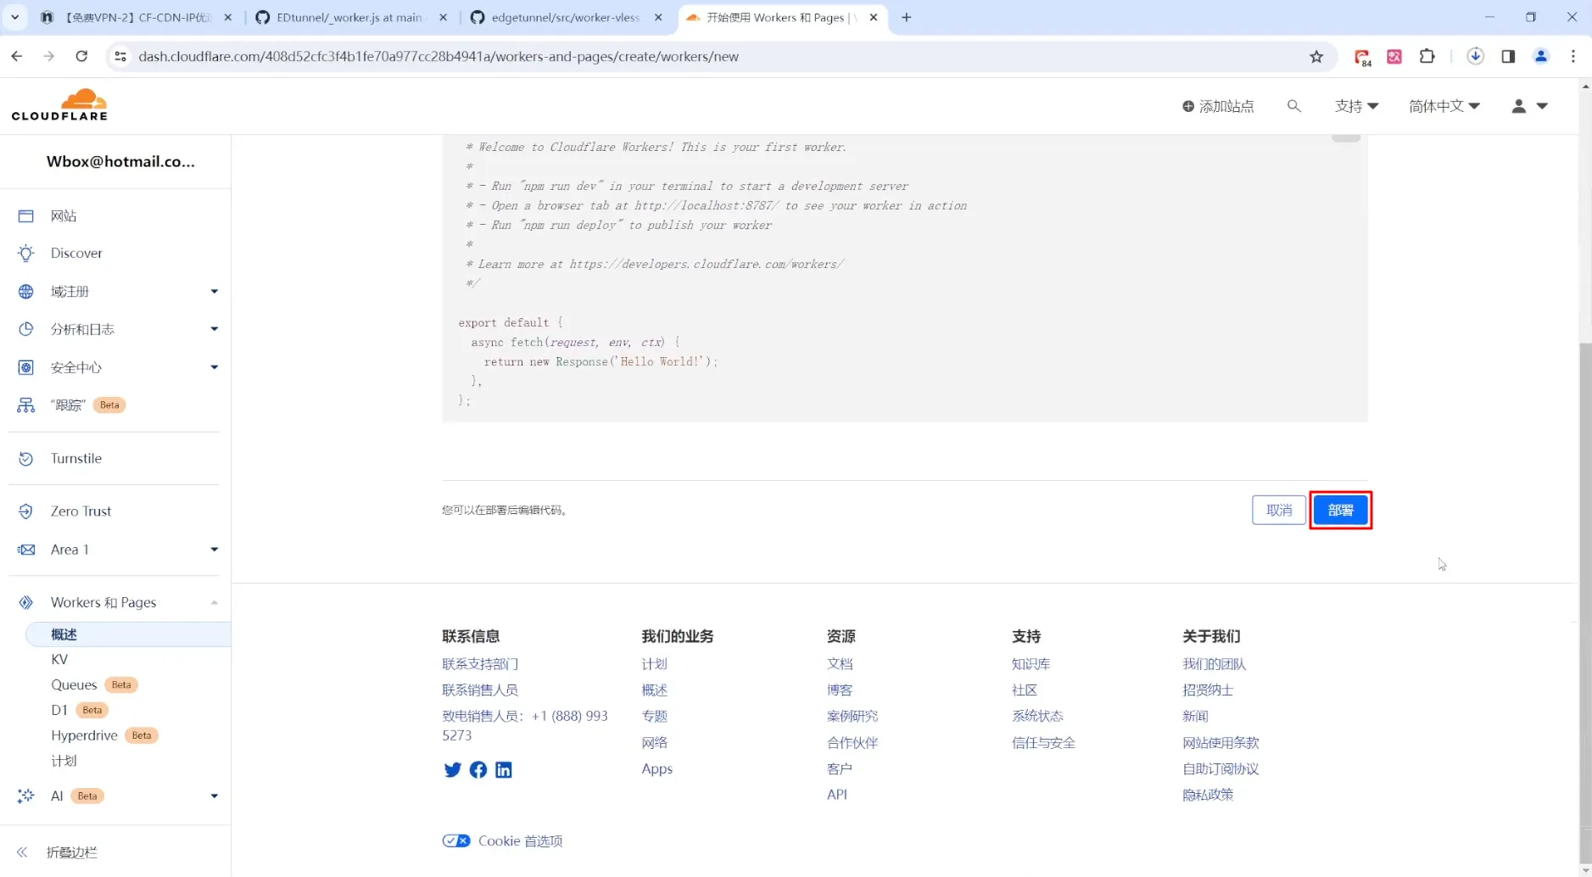Open the Turnstile icon

26,459
